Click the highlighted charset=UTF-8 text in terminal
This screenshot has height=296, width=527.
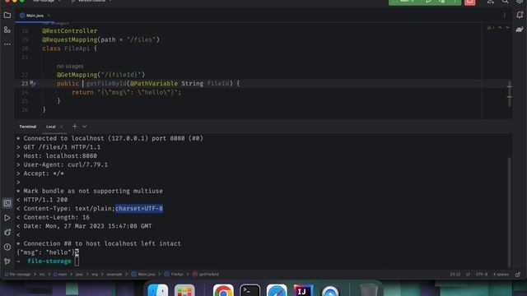[139, 208]
